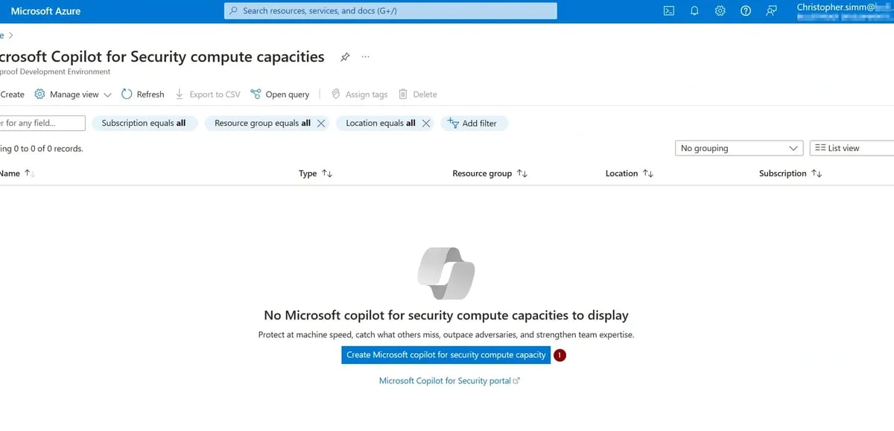
Task: Click the search field for any field filter
Action: click(37, 123)
